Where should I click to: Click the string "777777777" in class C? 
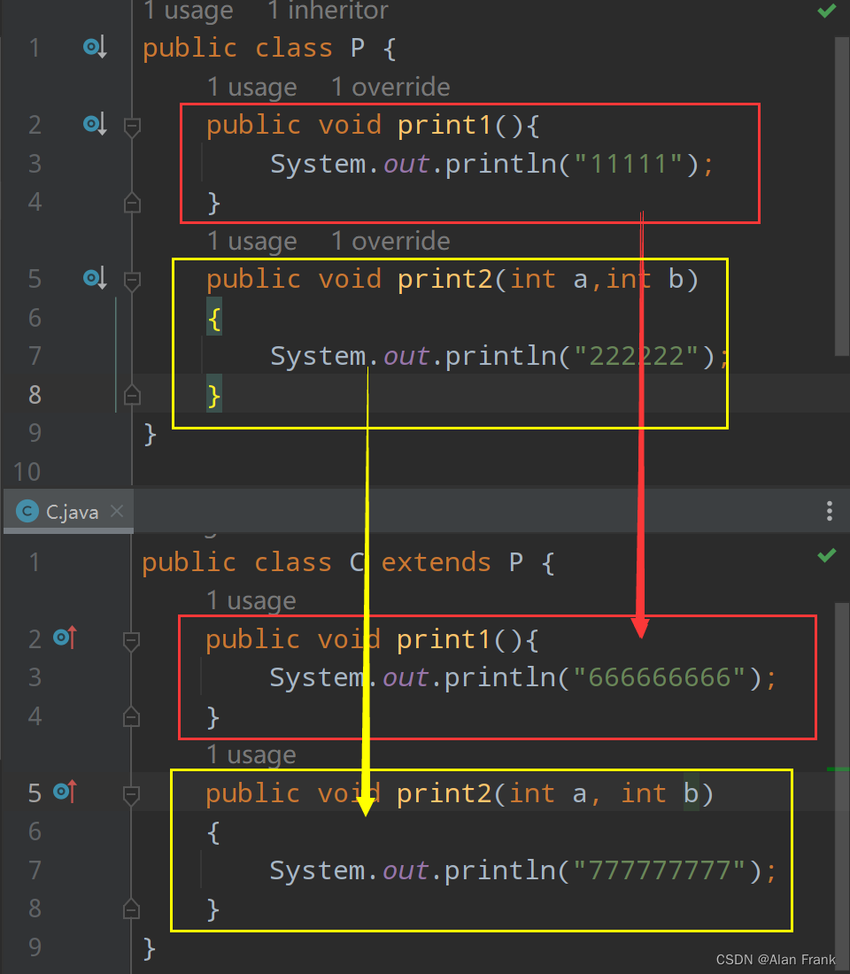pos(660,870)
